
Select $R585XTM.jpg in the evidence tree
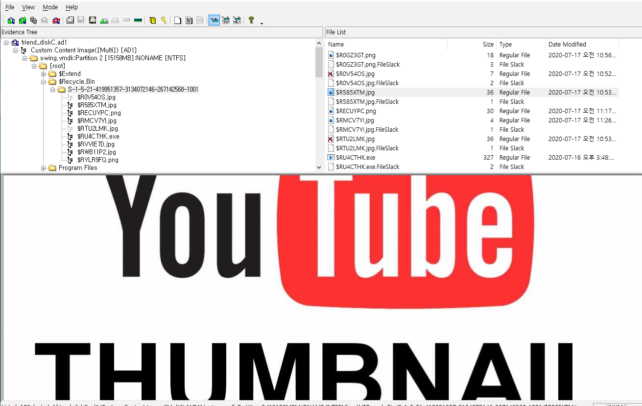pyautogui.click(x=96, y=105)
